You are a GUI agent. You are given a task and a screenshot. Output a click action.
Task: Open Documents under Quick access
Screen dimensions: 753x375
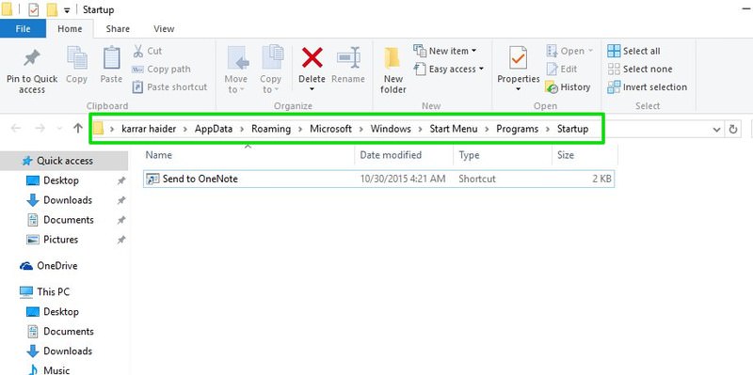pos(68,220)
